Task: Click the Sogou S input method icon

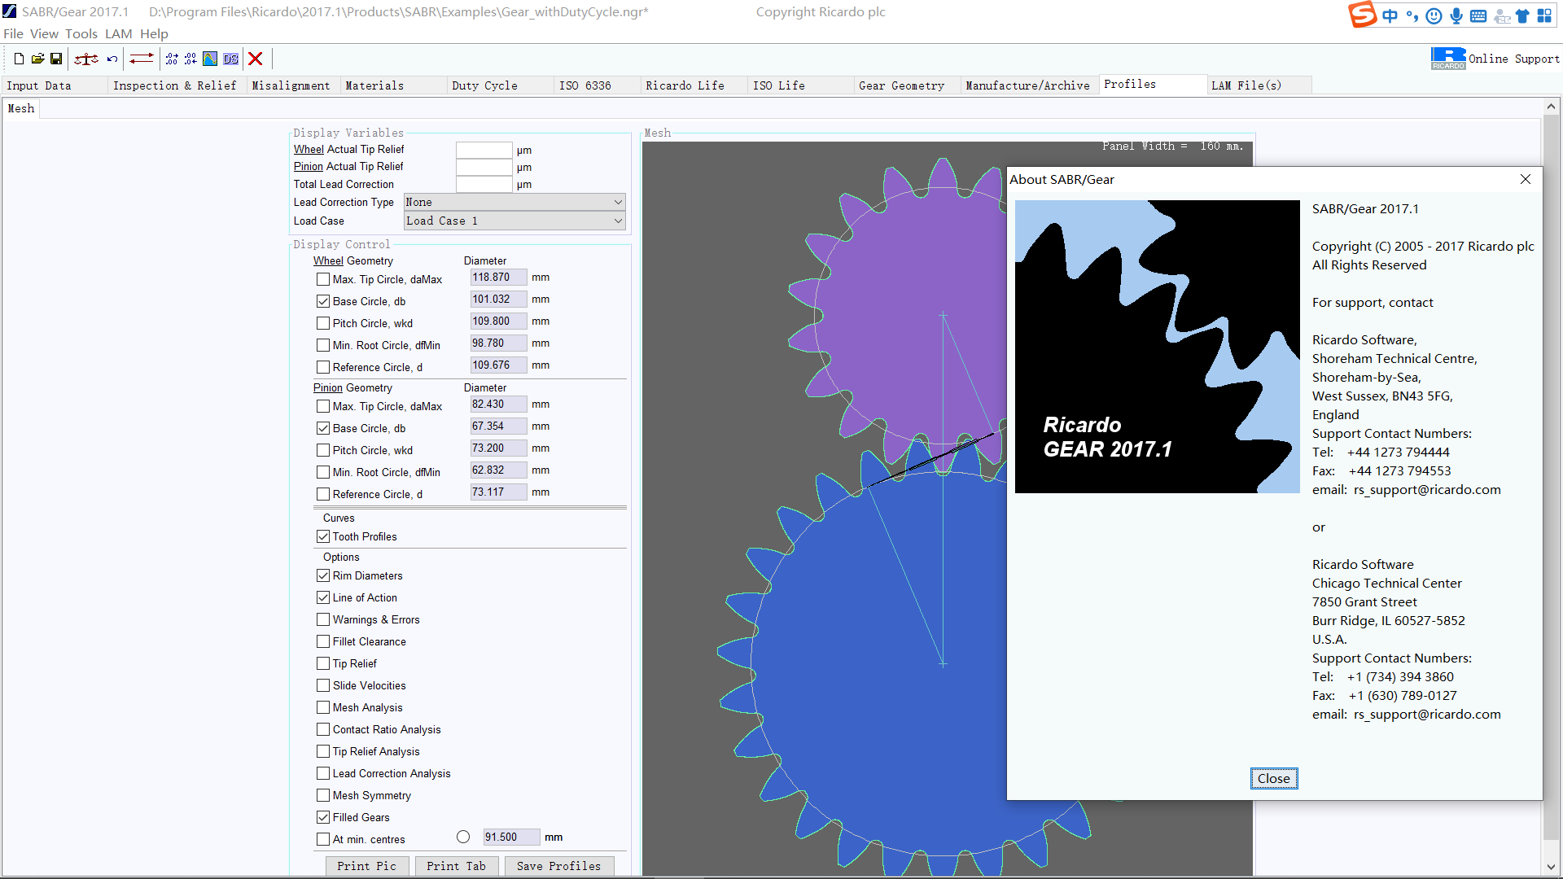Action: 1362,15
